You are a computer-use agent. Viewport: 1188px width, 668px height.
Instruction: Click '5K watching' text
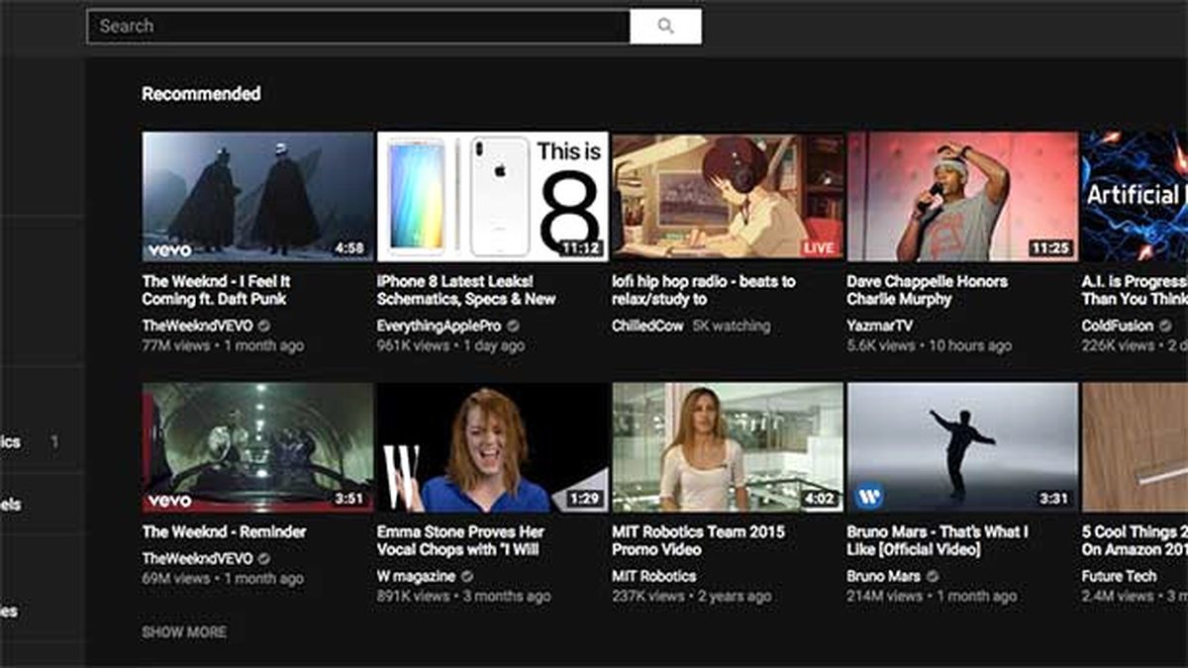(x=731, y=326)
